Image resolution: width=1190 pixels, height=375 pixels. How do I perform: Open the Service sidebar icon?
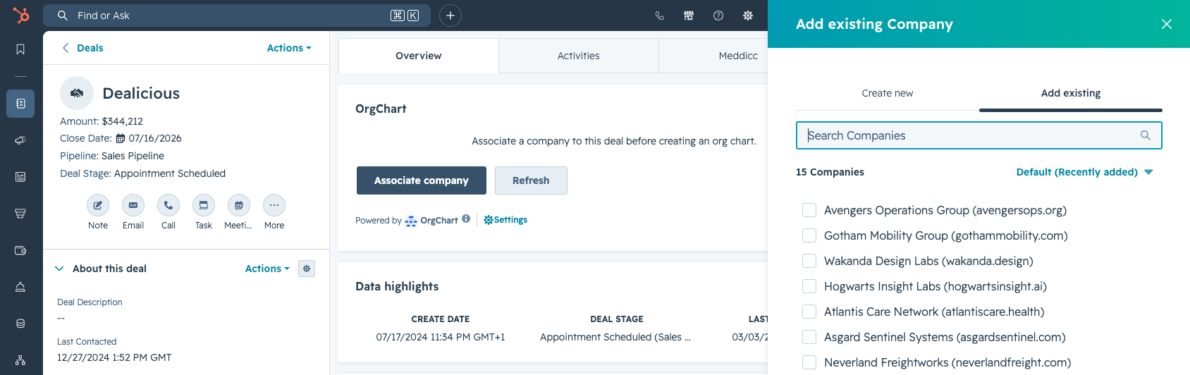click(20, 287)
